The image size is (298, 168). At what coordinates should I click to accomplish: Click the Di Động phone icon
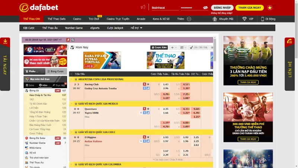coord(263,19)
